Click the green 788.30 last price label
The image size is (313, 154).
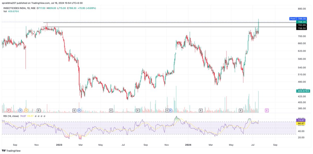pos(302,22)
